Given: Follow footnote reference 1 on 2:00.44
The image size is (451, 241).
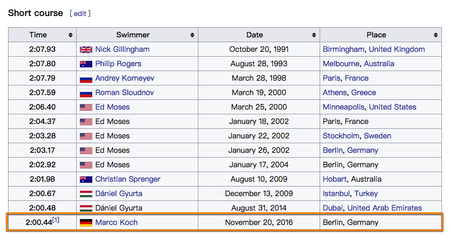Looking at the screenshot, I should tap(56, 220).
